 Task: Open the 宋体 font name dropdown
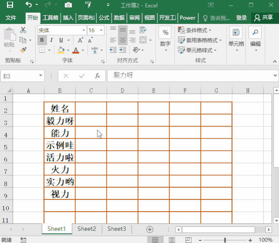point(84,30)
